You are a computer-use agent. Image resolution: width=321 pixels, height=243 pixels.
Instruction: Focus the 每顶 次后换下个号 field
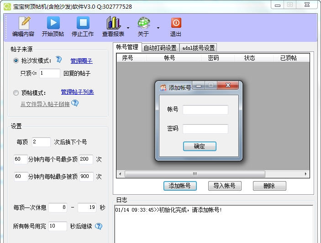[41, 142]
